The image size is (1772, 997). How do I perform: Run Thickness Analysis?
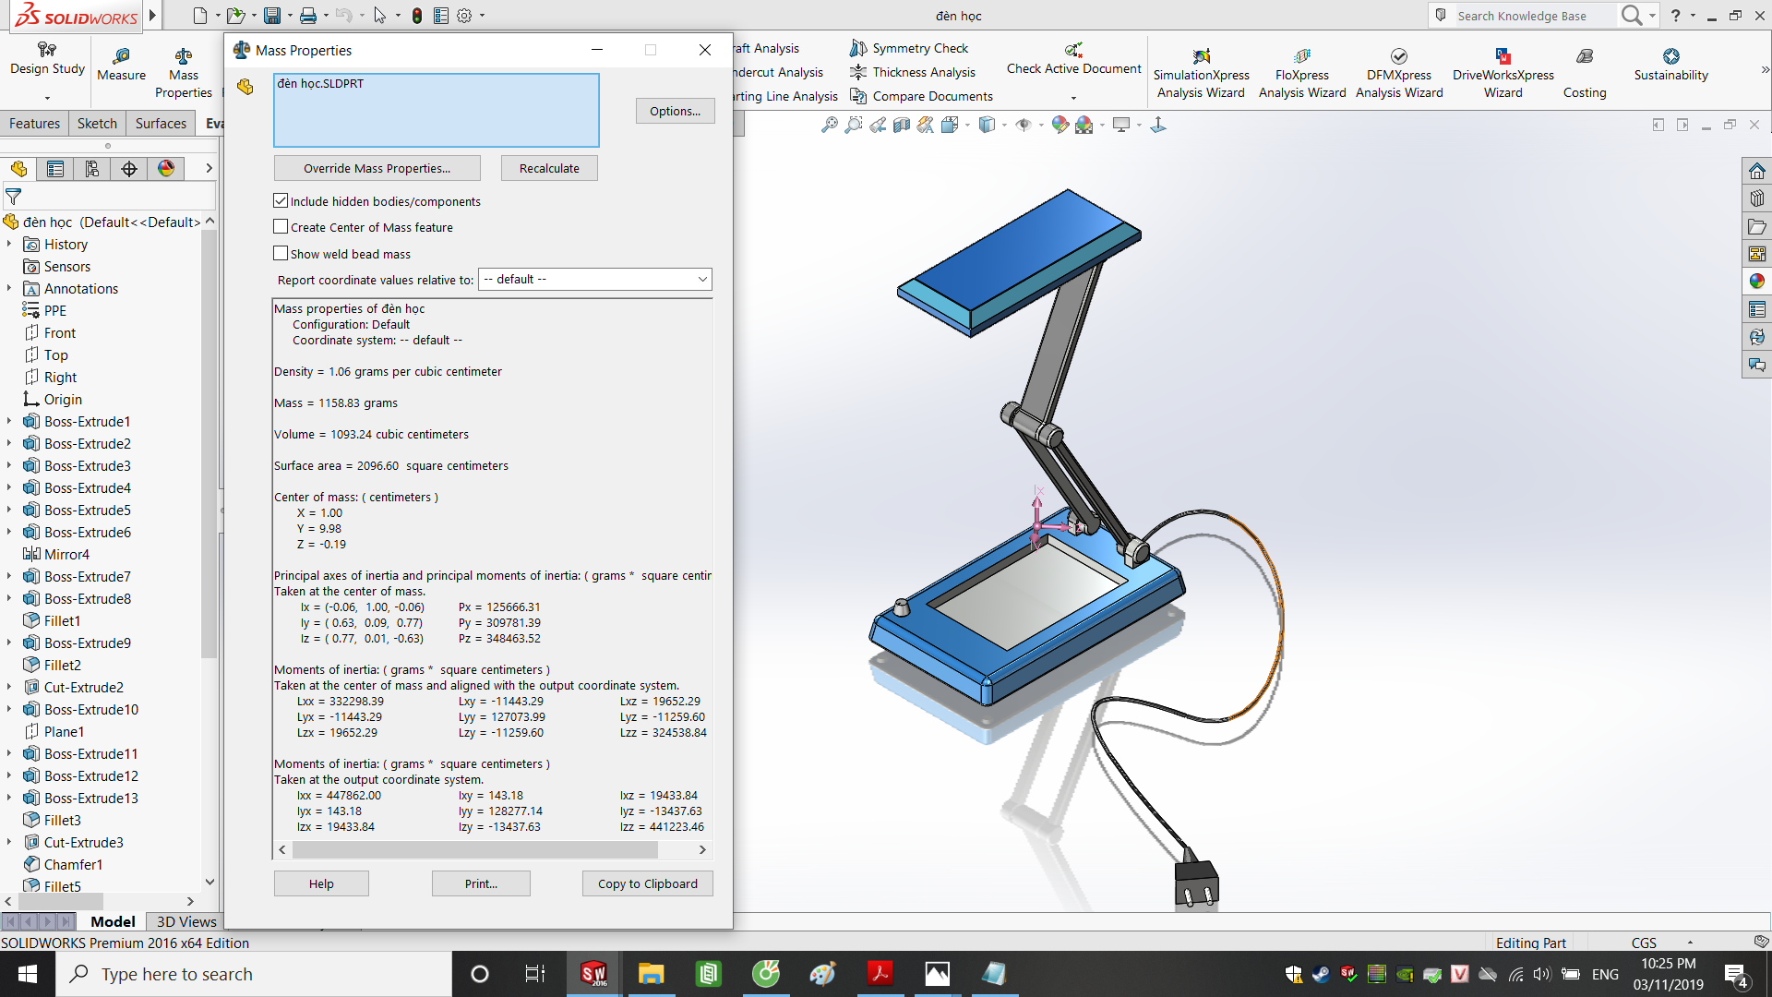(x=913, y=72)
